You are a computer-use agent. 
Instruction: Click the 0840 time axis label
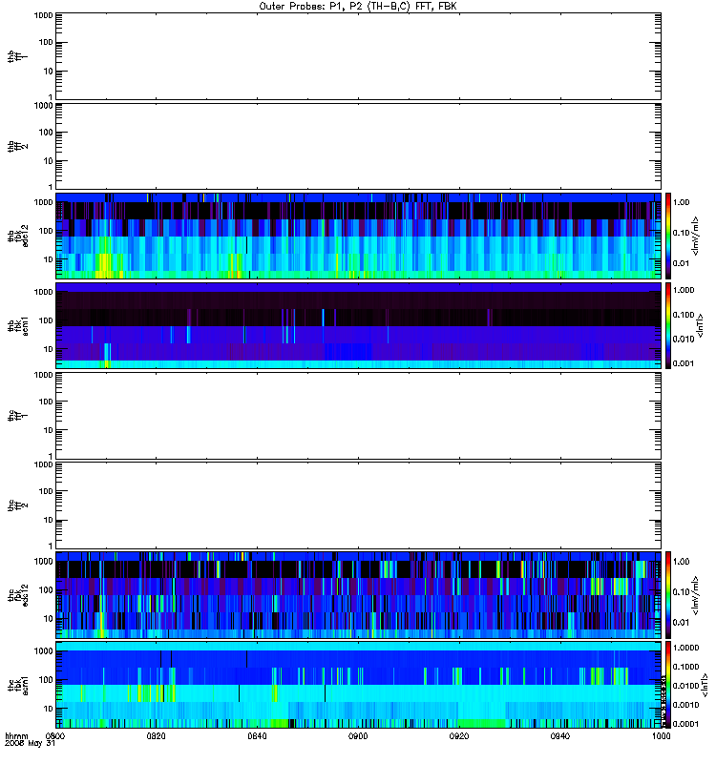tap(257, 736)
